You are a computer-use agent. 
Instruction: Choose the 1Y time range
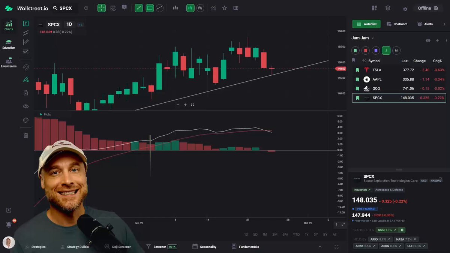[x=307, y=235]
